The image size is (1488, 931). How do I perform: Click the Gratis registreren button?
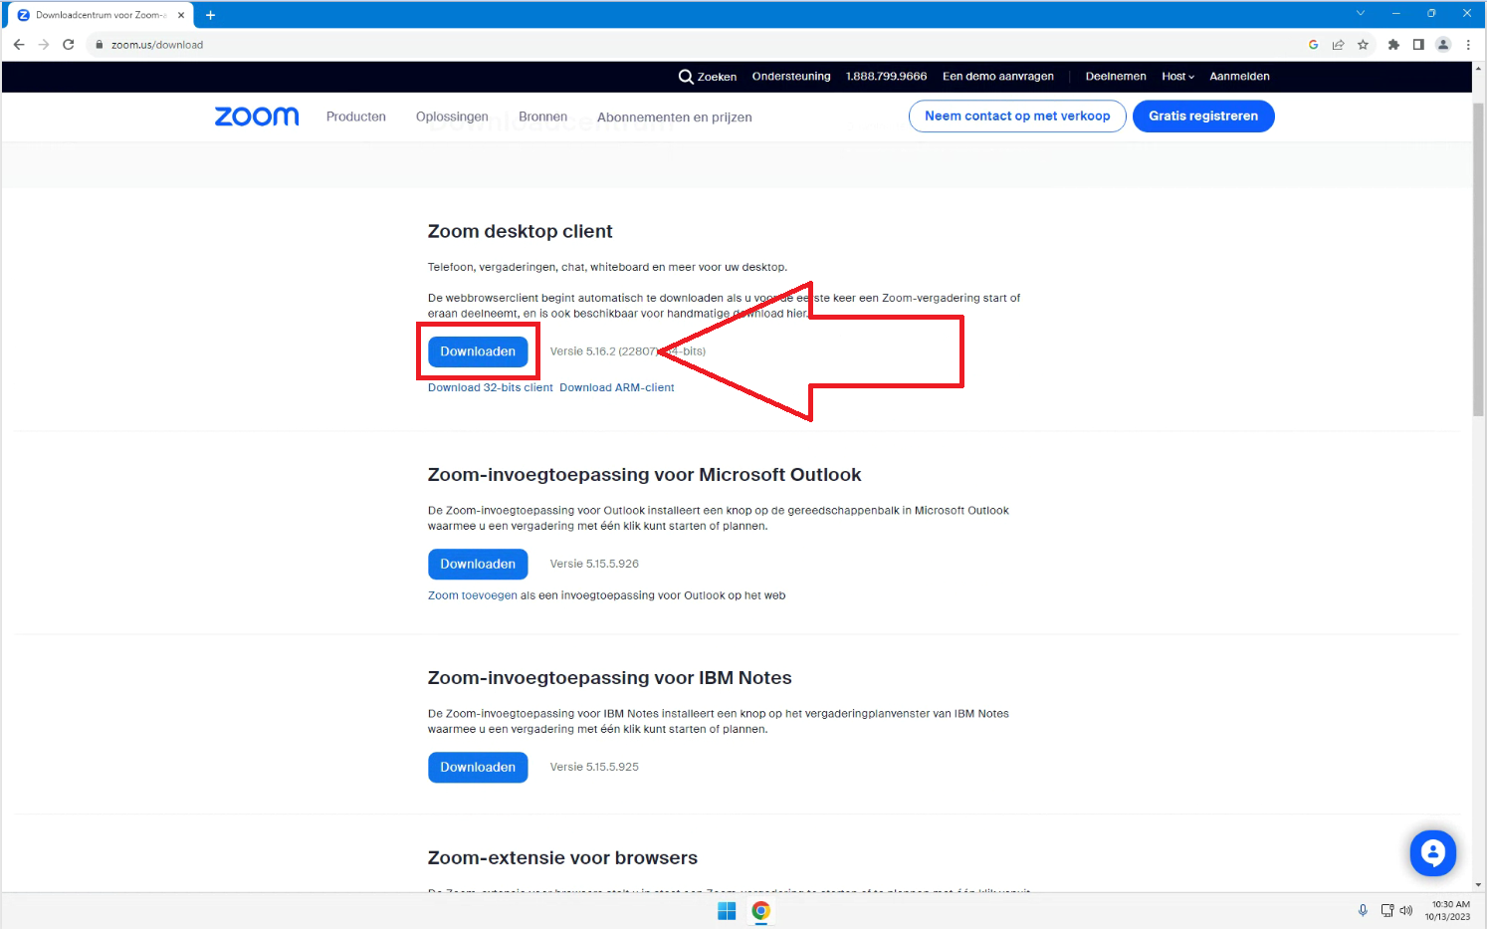coord(1203,116)
